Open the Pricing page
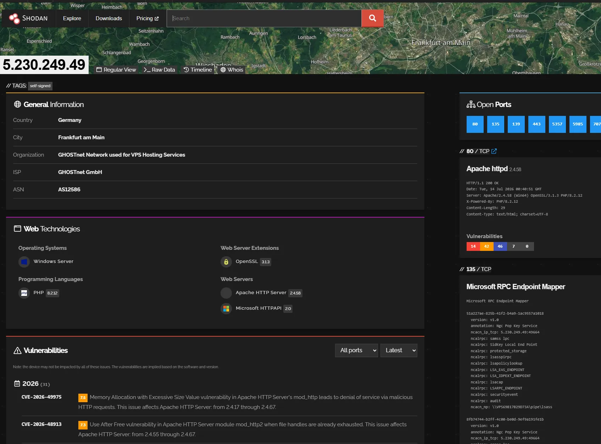601x444 pixels. pyautogui.click(x=148, y=18)
